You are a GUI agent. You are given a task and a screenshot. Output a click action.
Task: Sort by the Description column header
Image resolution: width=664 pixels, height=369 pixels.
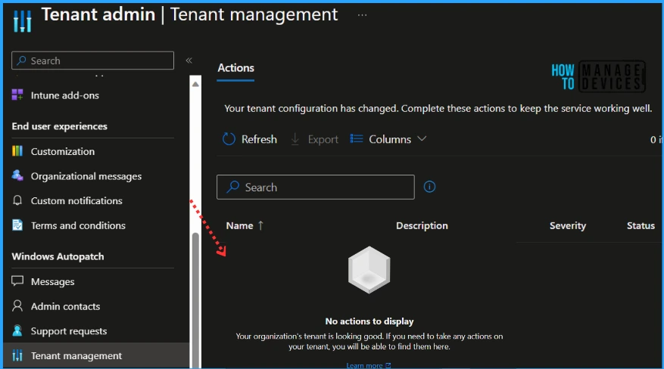[422, 226]
